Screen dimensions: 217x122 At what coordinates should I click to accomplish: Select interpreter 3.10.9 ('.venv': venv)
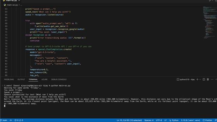pyautogui.click(x=191, y=120)
